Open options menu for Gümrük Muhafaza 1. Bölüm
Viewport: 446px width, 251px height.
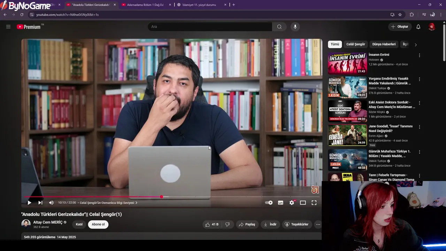click(419, 152)
